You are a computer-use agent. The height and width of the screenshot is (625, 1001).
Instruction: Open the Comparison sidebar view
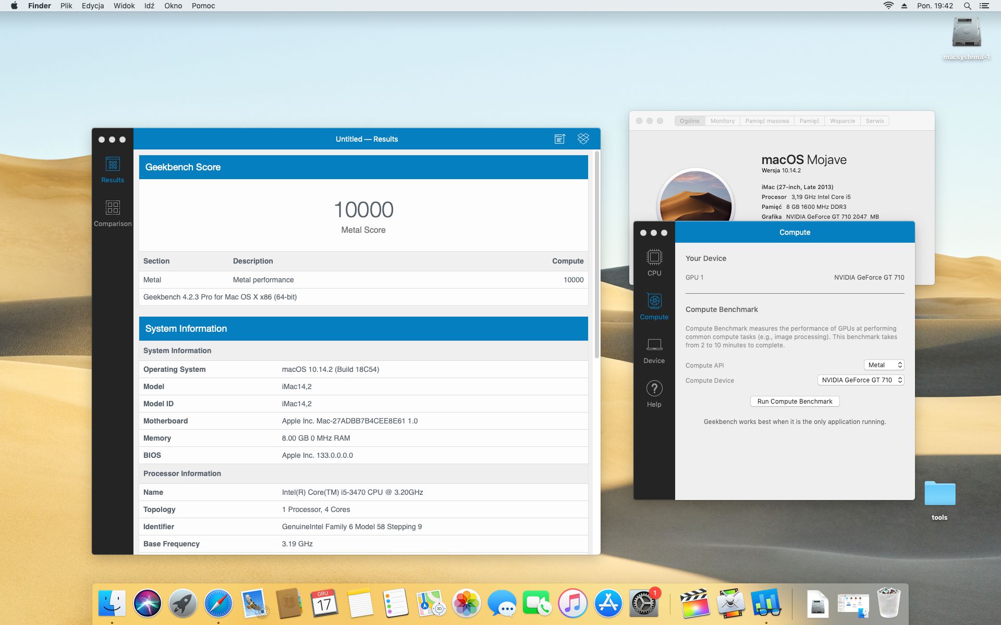[113, 214]
